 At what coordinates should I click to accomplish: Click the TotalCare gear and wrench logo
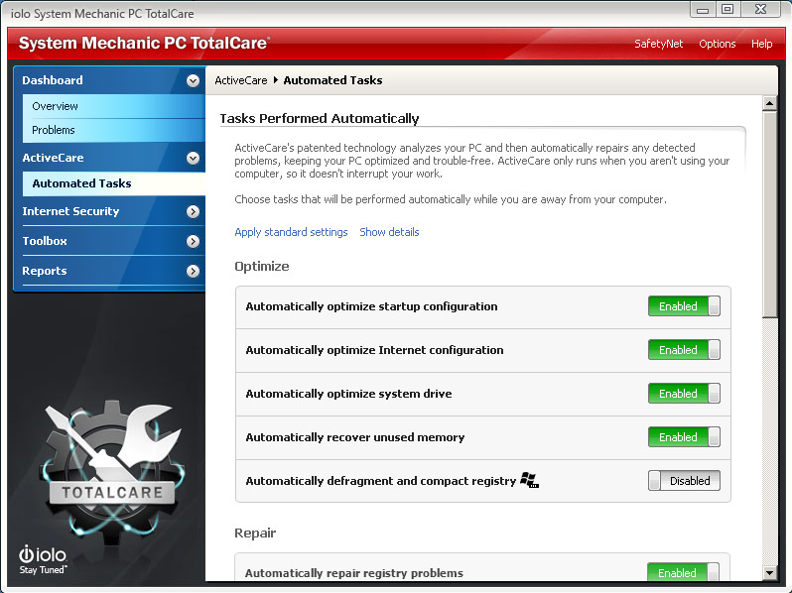[111, 470]
